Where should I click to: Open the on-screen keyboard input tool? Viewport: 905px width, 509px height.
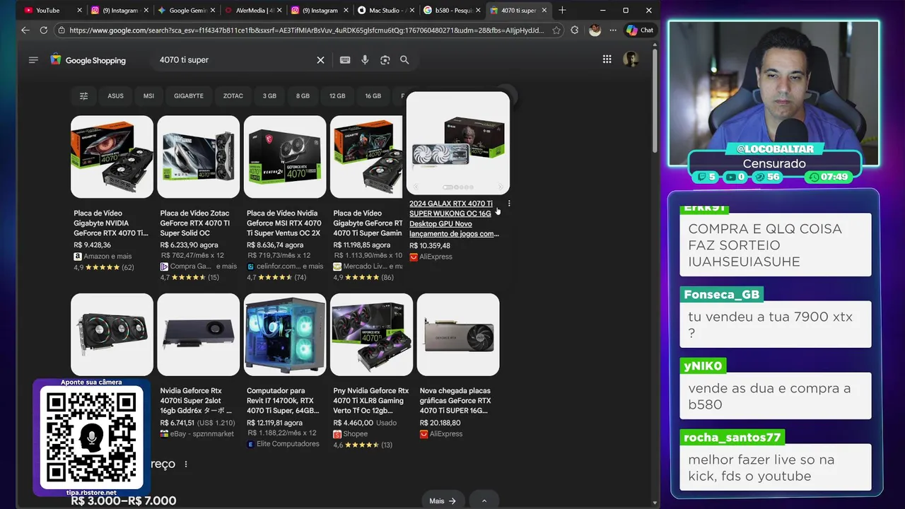[345, 60]
